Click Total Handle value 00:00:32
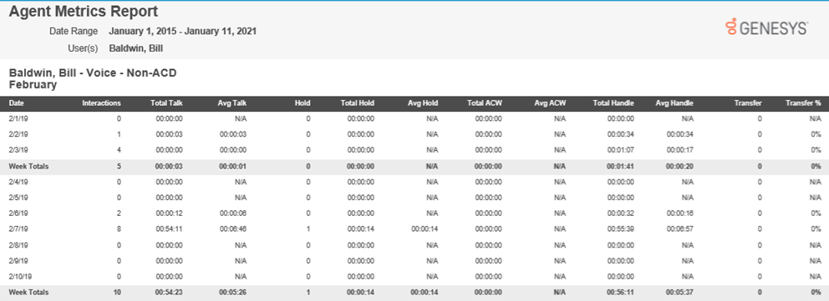The width and height of the screenshot is (829, 301). point(621,213)
